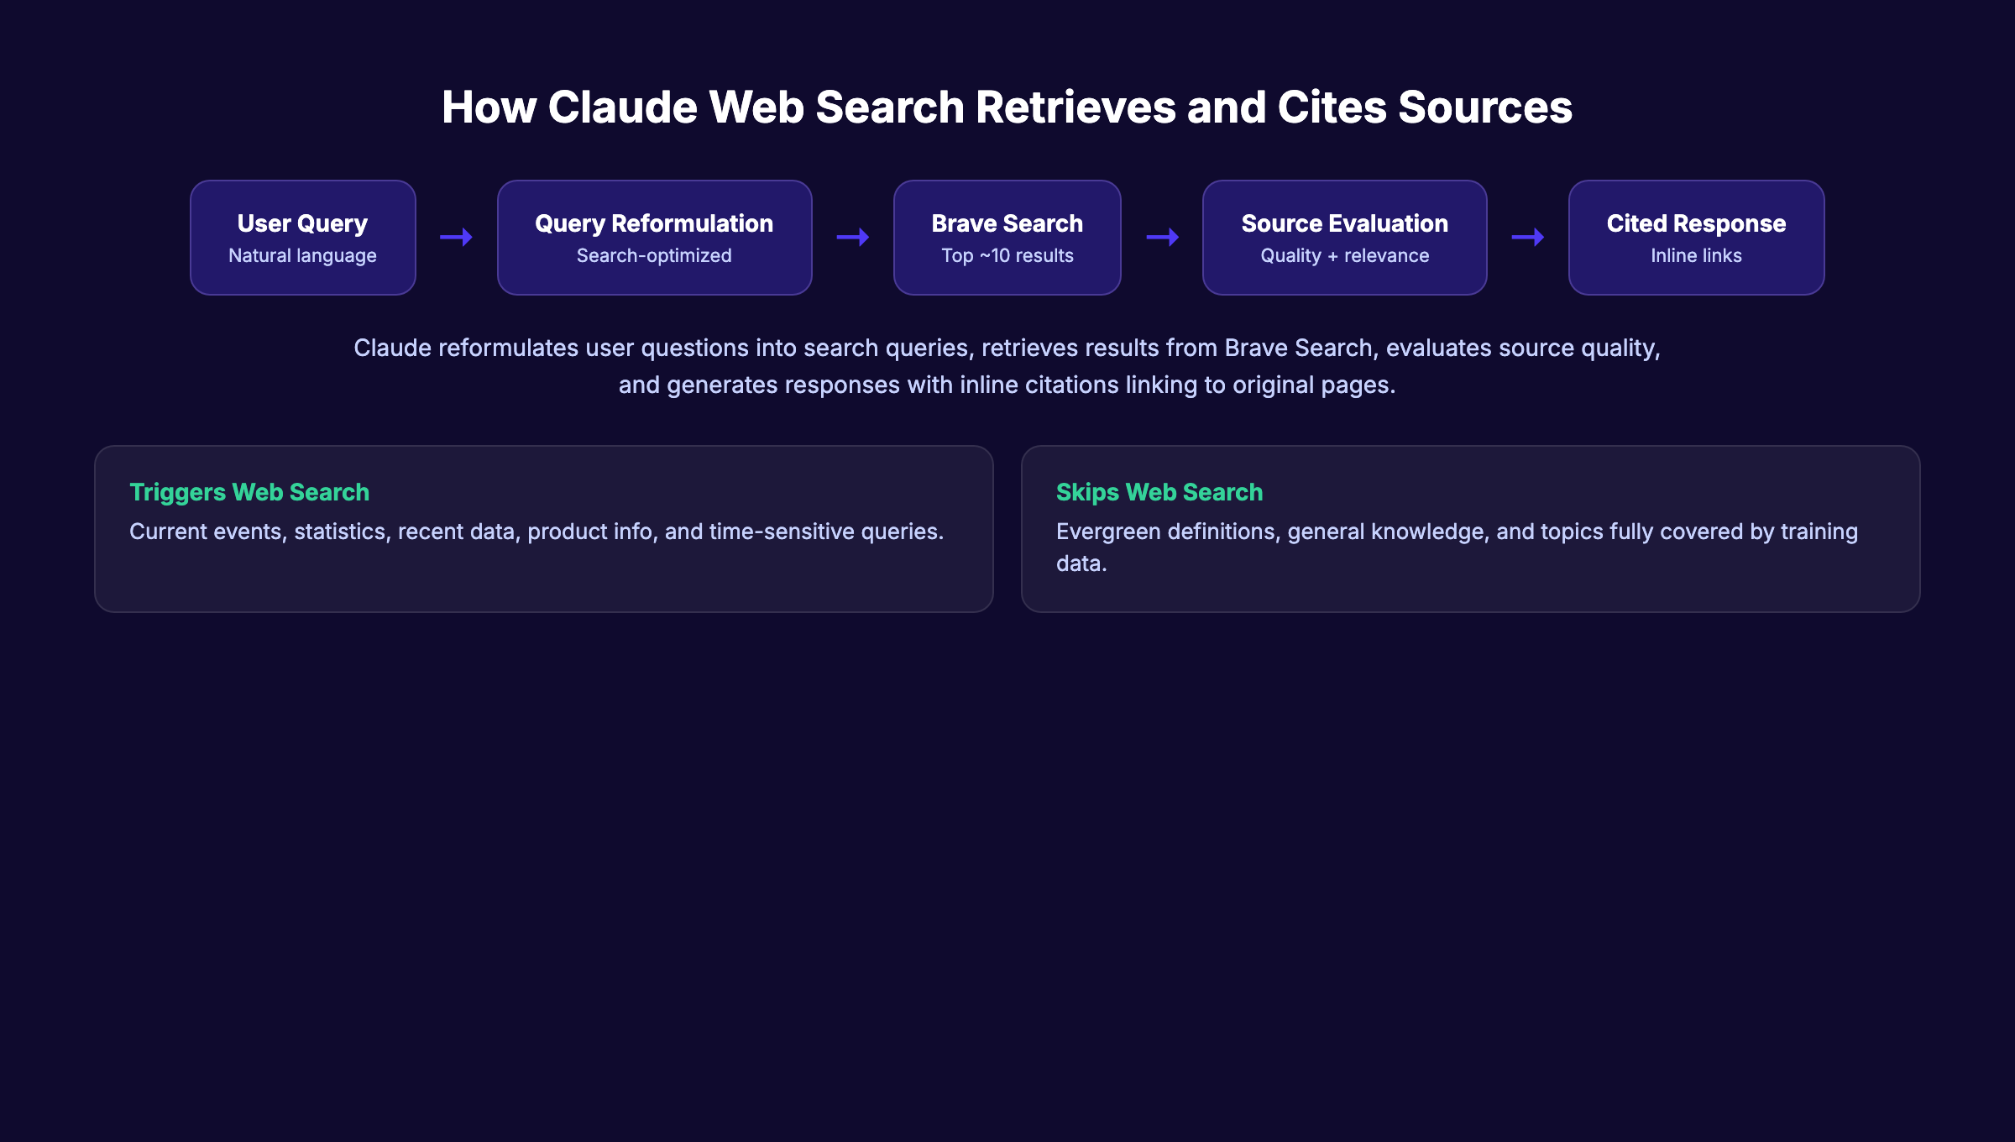Viewport: 2015px width, 1142px height.
Task: Select the 'Search-optimized' subtitle text
Action: pyautogui.click(x=653, y=255)
